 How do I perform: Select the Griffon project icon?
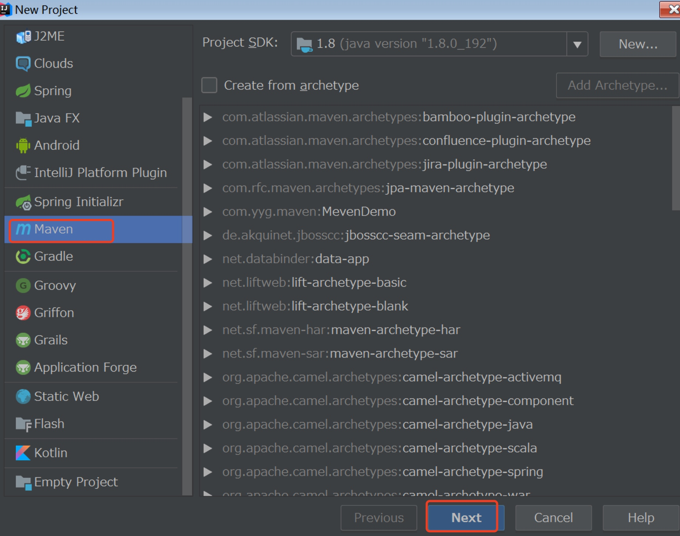(23, 313)
